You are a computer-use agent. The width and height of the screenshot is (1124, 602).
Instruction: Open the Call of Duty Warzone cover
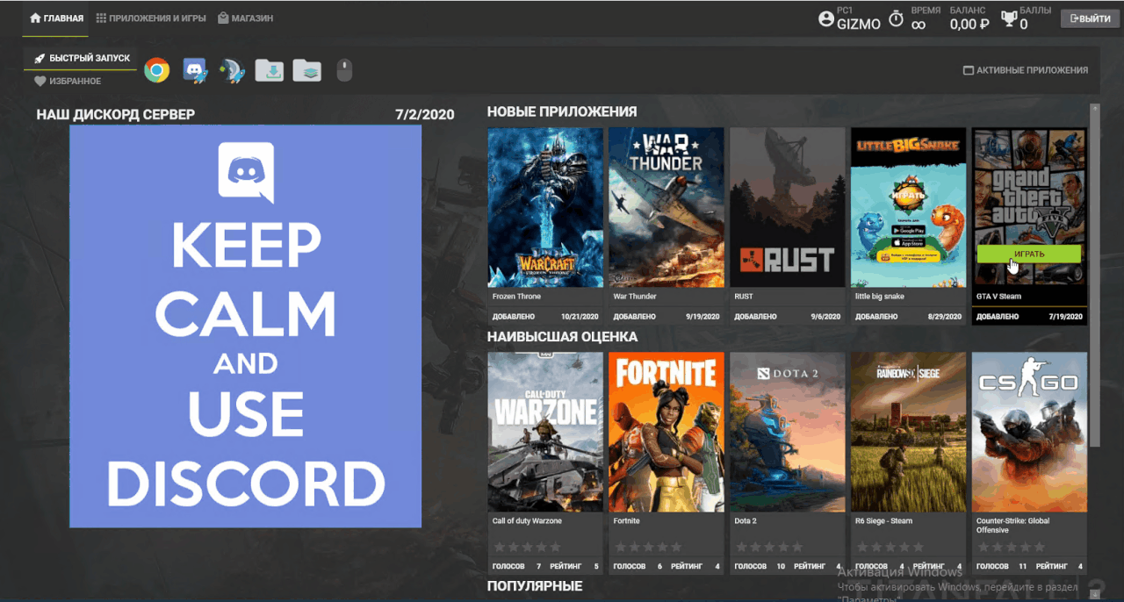[545, 432]
